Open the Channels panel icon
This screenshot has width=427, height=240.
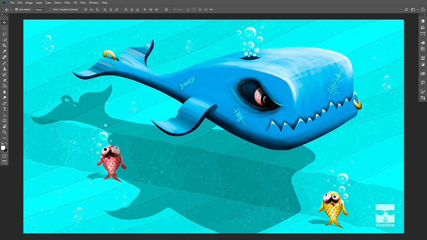(x=423, y=27)
